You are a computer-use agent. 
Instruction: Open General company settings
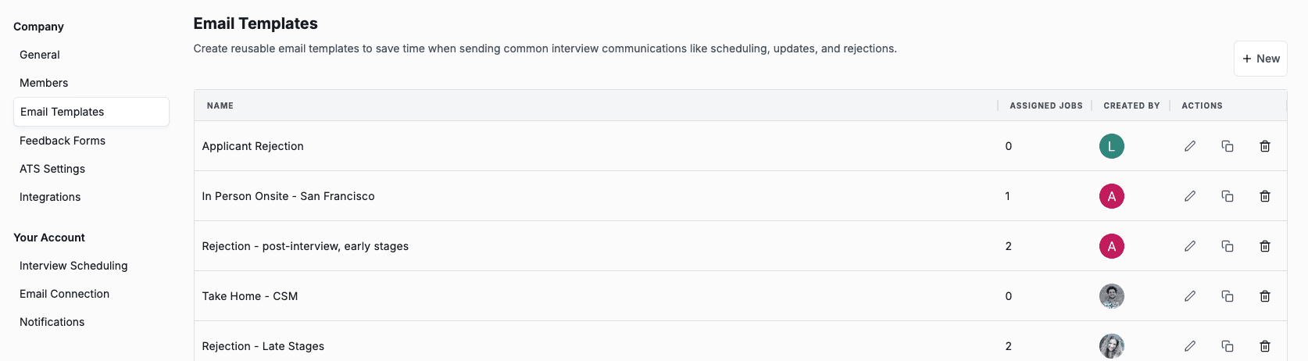40,55
